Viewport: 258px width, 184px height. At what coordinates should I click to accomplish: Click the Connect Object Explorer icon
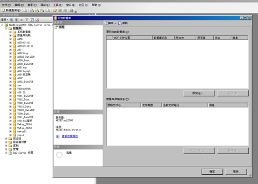click(12, 20)
